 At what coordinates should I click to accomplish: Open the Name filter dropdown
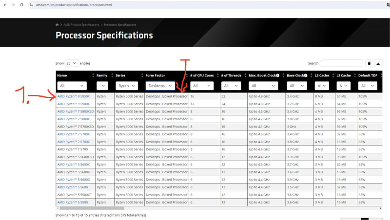72,86
